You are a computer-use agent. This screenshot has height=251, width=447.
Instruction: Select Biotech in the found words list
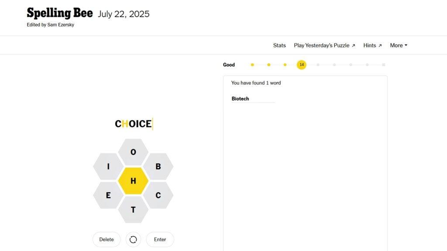240,98
